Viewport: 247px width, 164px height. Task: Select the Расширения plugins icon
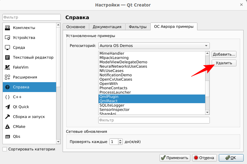pos(7,77)
